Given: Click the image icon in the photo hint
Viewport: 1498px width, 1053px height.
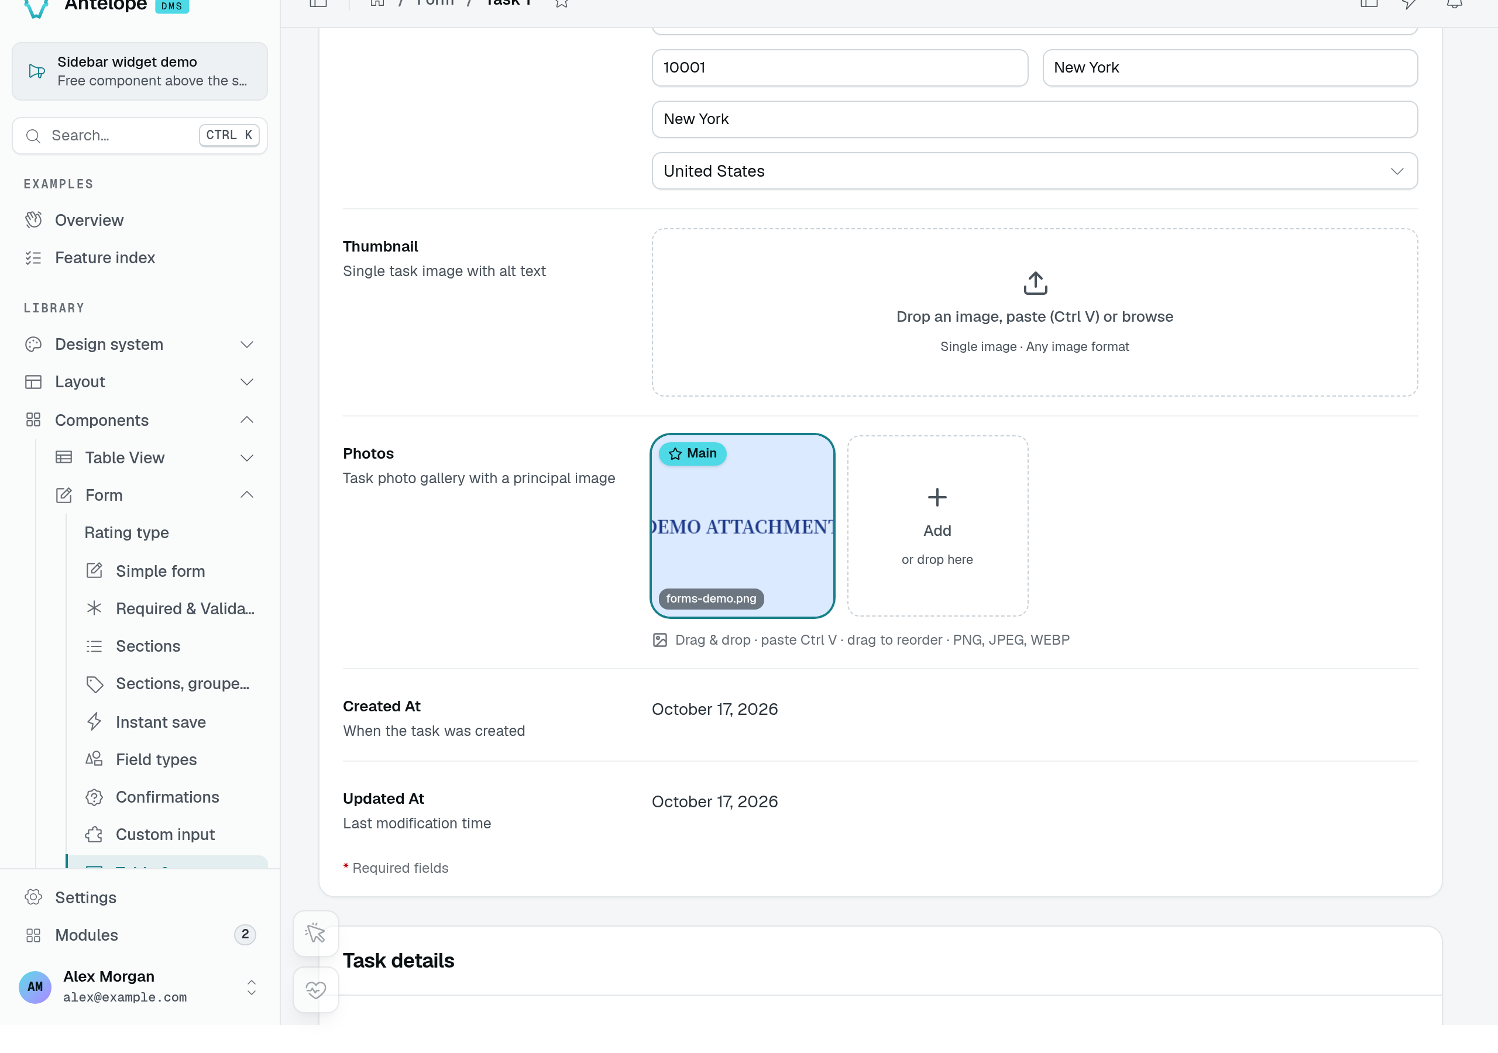Looking at the screenshot, I should tap(659, 640).
